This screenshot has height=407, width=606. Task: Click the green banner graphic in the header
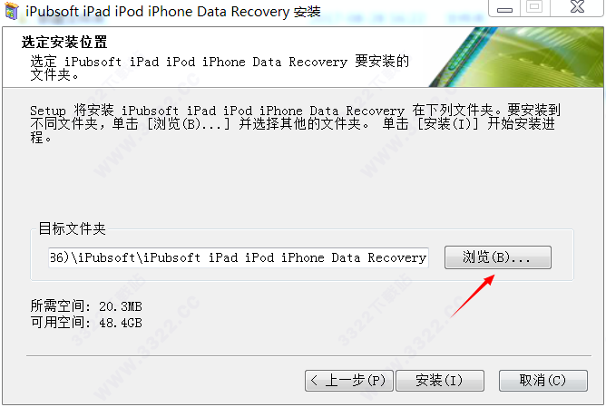point(517,57)
